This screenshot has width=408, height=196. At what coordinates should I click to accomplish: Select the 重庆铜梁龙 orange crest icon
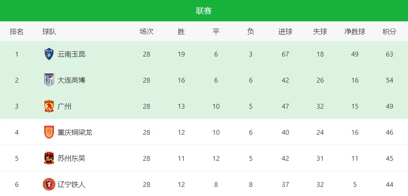49,132
